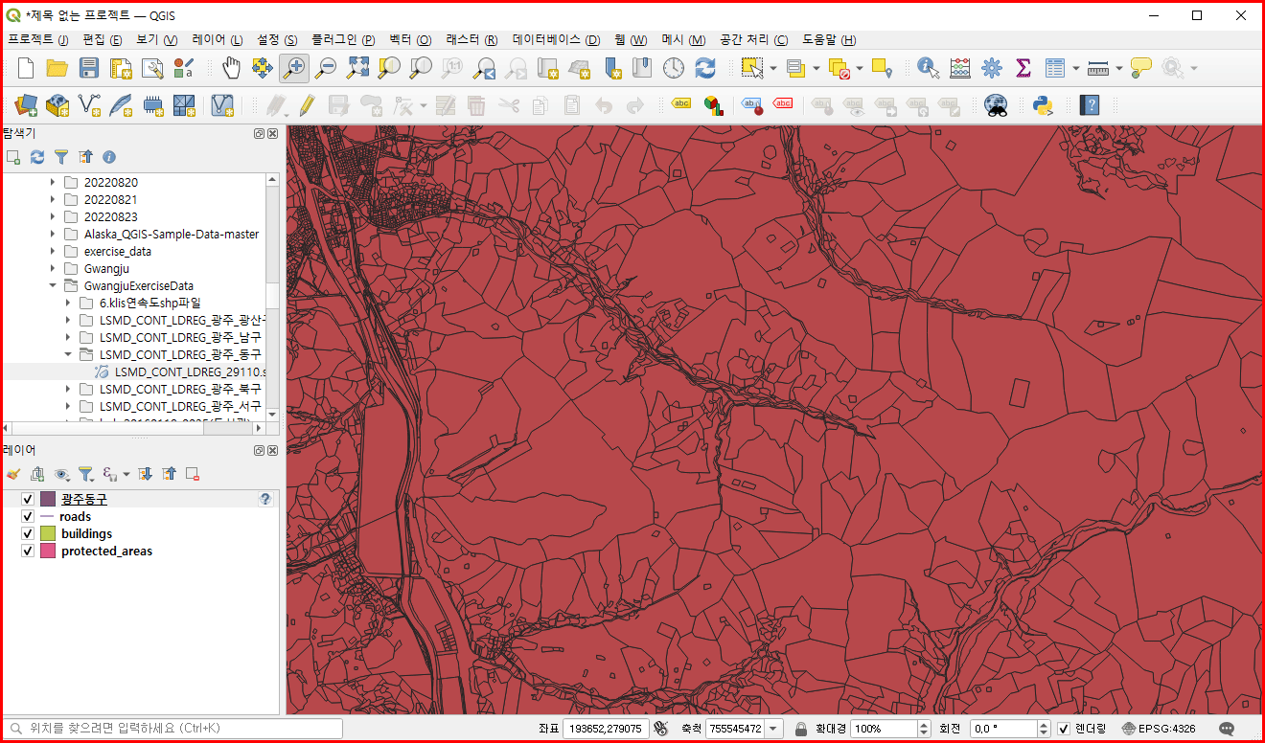
Task: Toggle the scale lock padlock icon
Action: point(801,729)
